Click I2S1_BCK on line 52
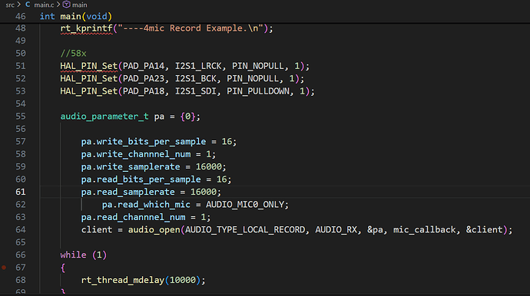The height and width of the screenshot is (296, 530). 195,78
